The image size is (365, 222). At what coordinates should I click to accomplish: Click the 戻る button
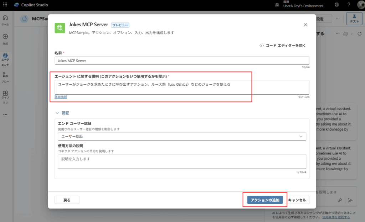click(x=67, y=200)
